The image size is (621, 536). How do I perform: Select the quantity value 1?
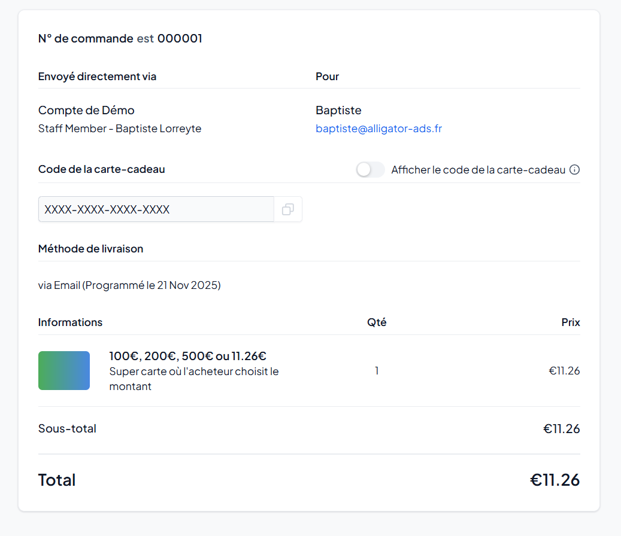tap(377, 371)
